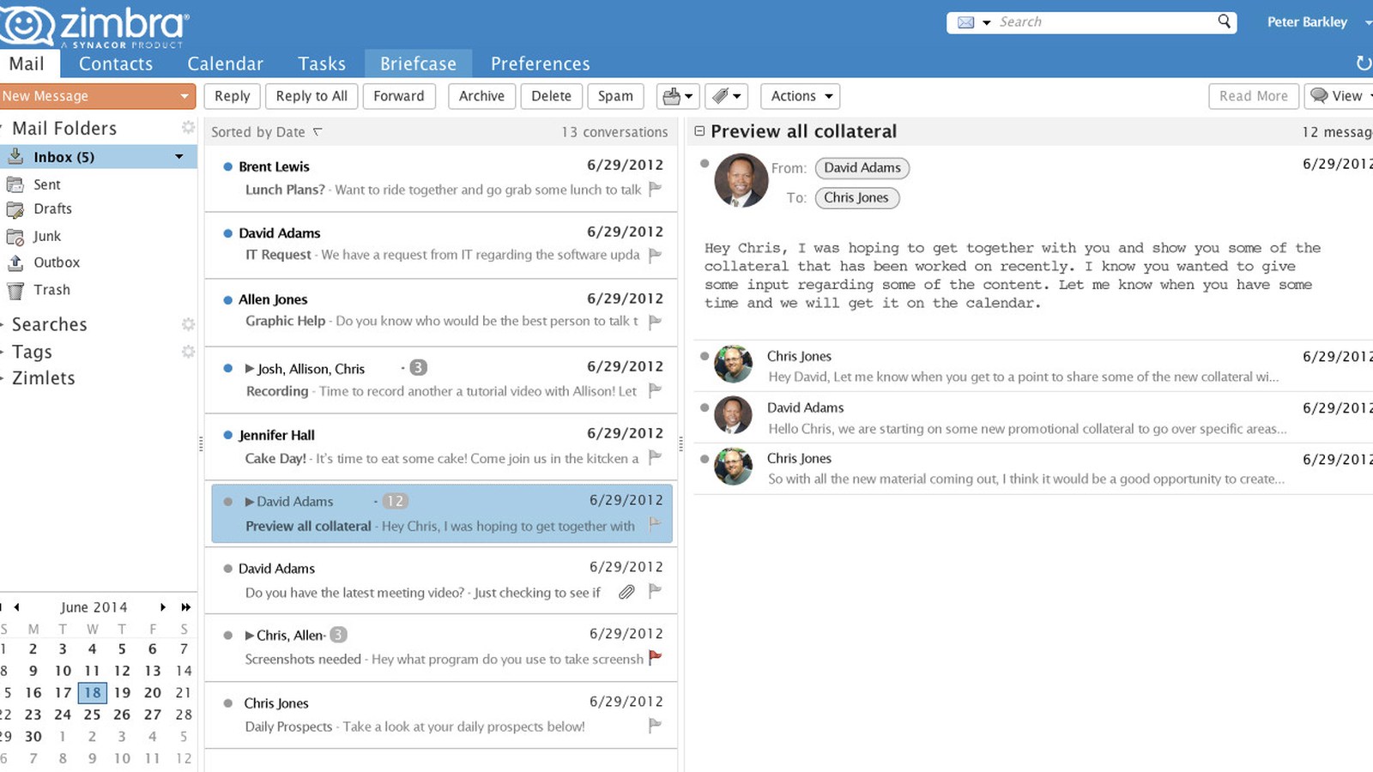Open the Junk folder
The image size is (1373, 772).
pyautogui.click(x=47, y=236)
